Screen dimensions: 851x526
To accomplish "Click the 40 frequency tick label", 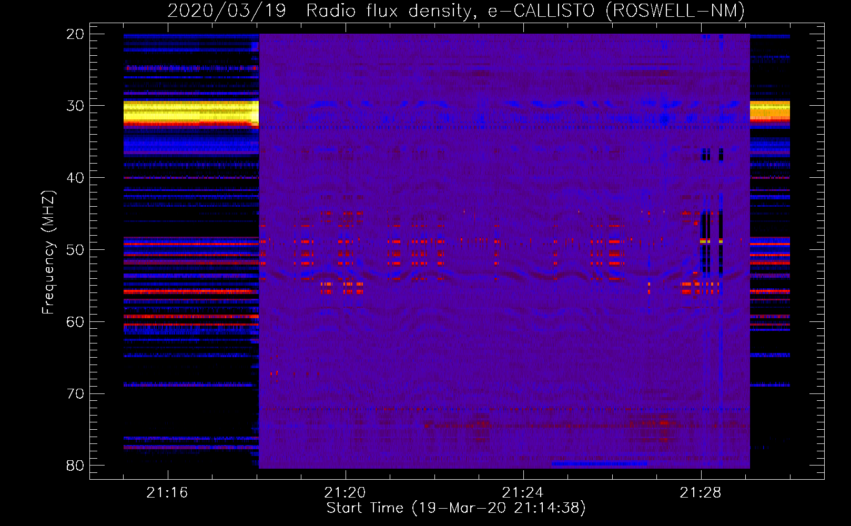I will tap(75, 178).
